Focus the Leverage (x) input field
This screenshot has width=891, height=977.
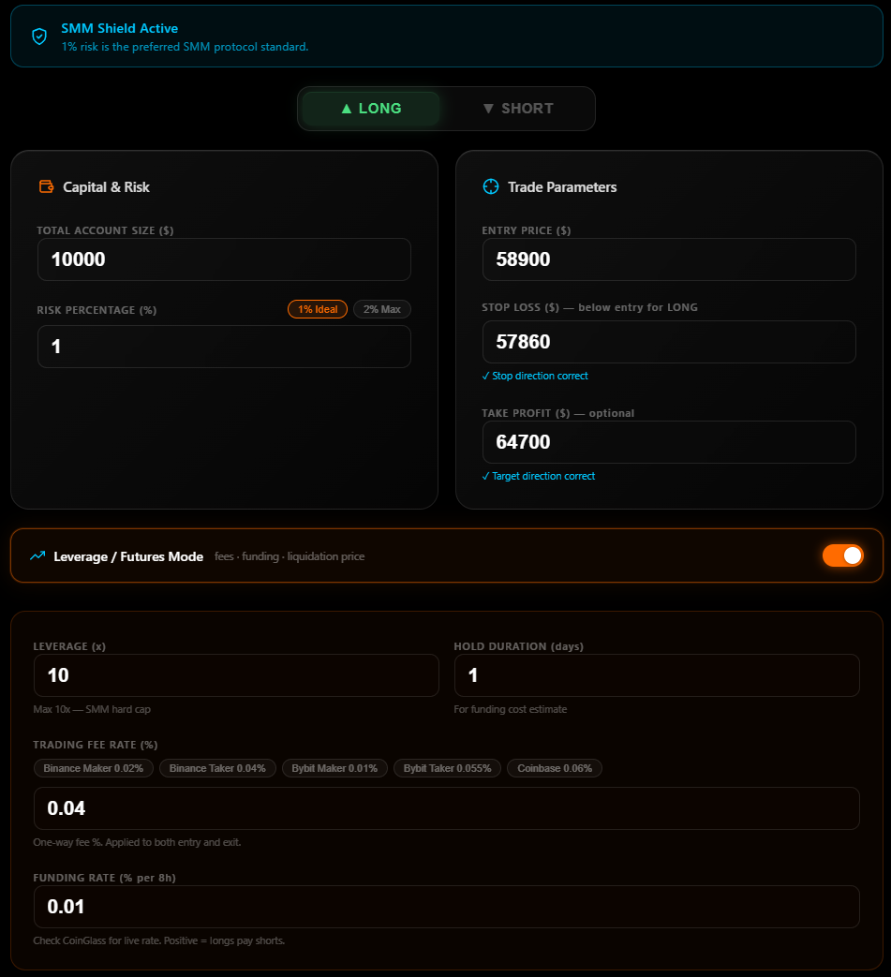236,675
